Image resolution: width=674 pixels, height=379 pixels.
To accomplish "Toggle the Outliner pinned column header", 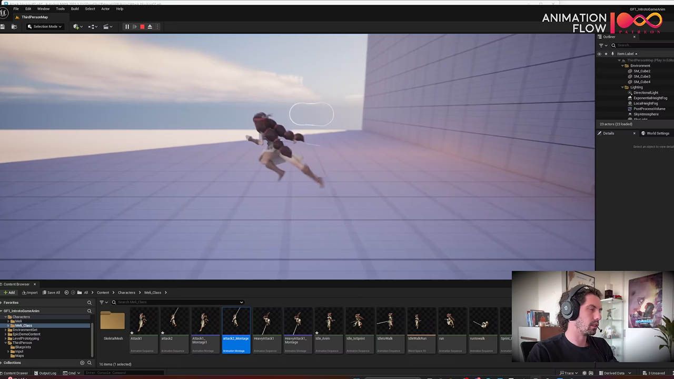I will click(612, 54).
